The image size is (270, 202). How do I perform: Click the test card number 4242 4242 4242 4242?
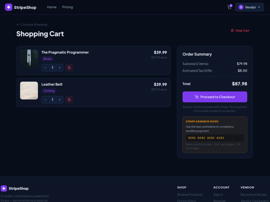tap(206, 138)
